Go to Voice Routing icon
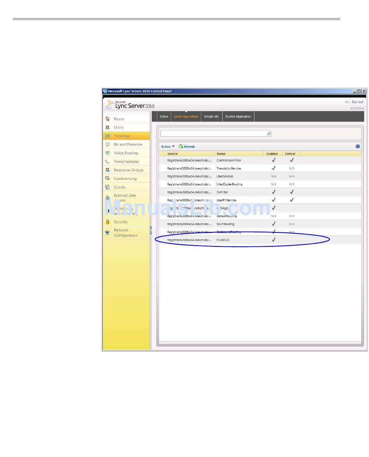The height and width of the screenshot is (457, 369). tap(108, 153)
